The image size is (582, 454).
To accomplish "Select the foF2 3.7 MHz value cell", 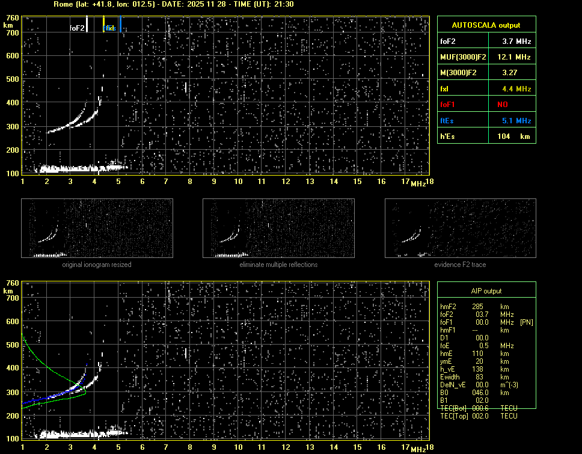I will [516, 41].
